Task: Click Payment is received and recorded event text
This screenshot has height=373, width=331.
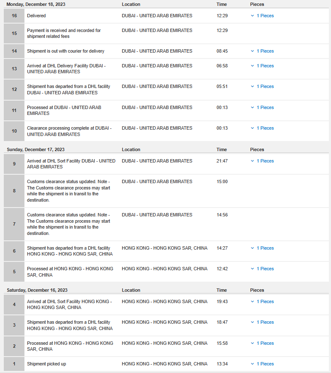Action: [64, 34]
